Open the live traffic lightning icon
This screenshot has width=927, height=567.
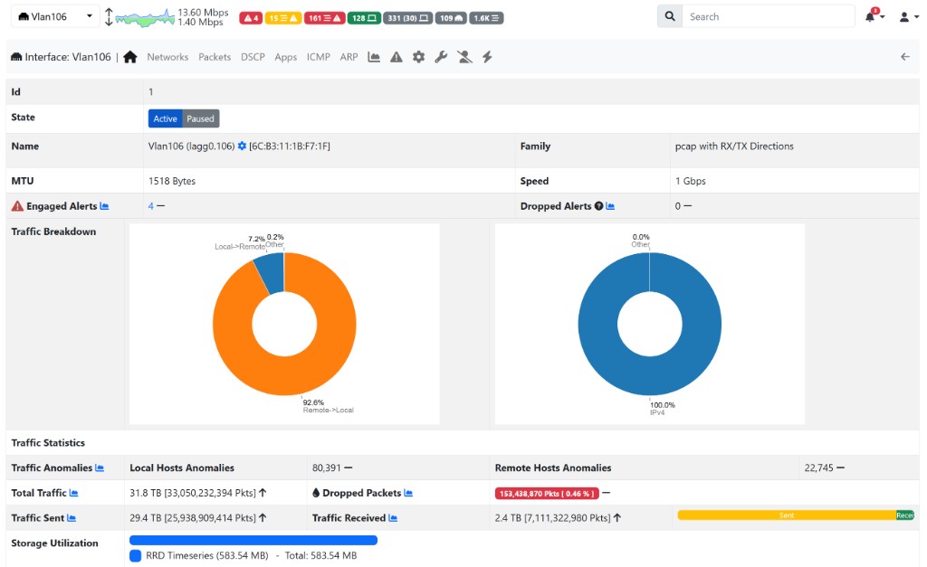pyautogui.click(x=487, y=56)
